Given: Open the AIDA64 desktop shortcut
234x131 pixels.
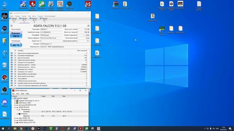Looking at the screenshot, I should click(x=88, y=5).
